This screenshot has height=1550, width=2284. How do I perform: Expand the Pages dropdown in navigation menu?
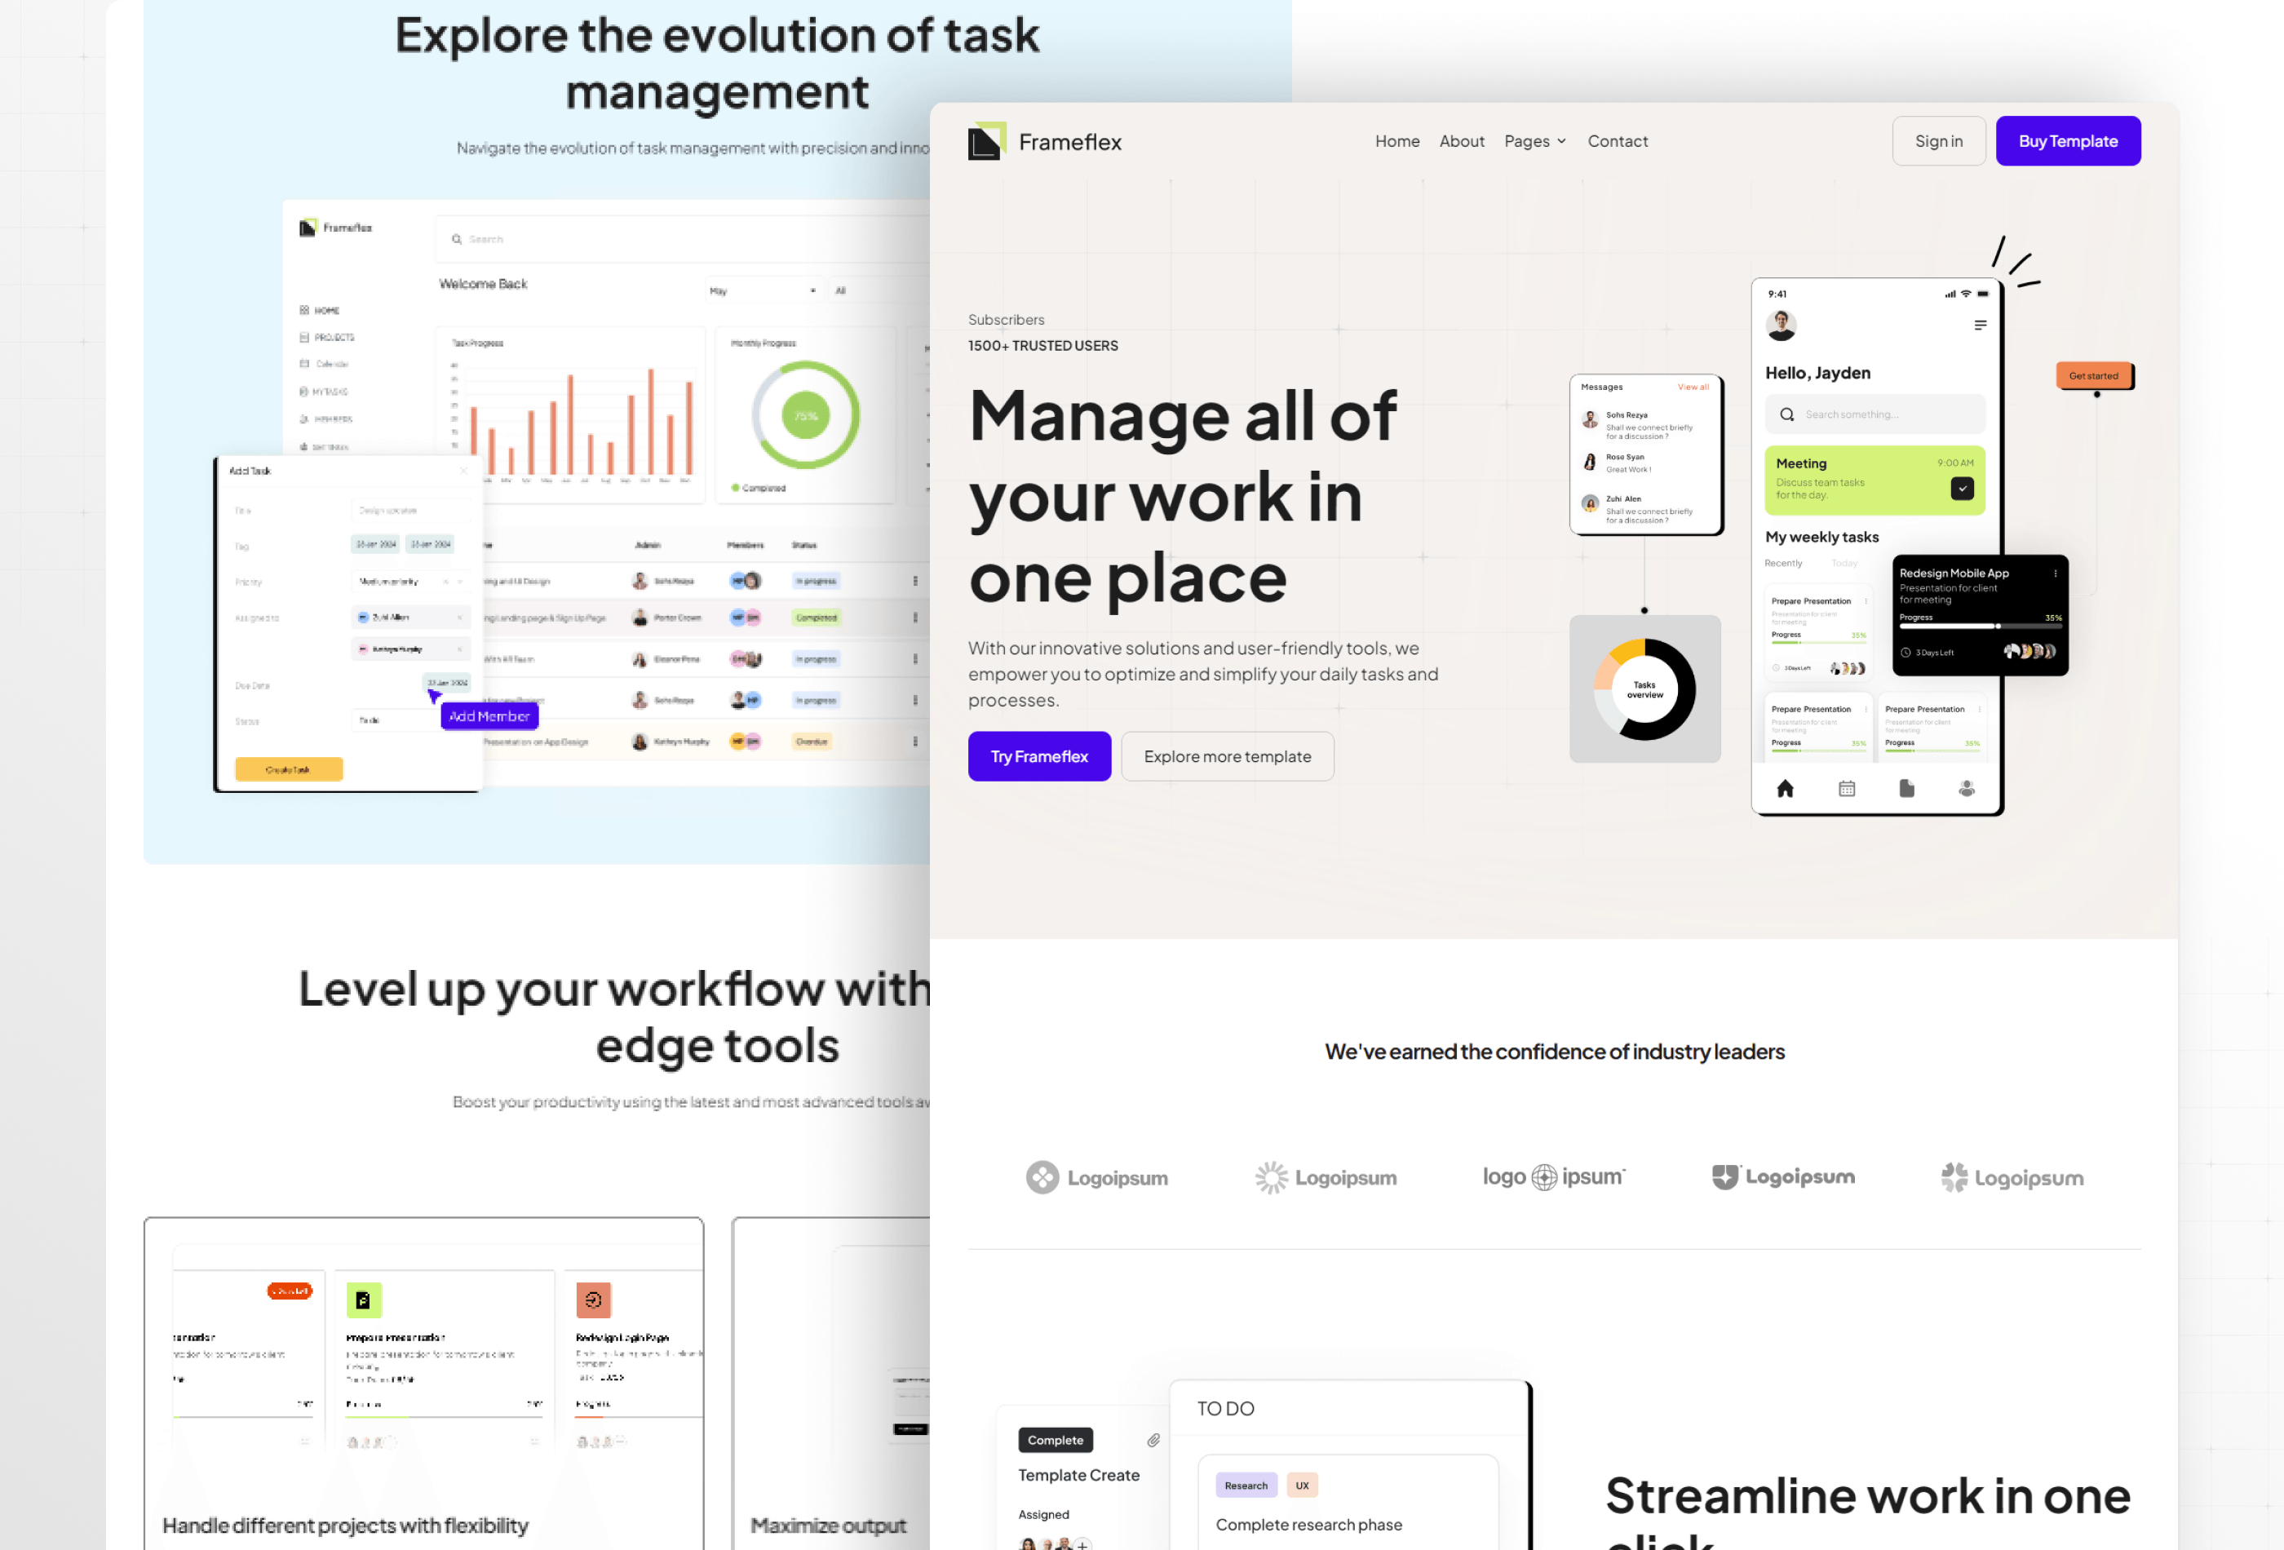[1534, 140]
